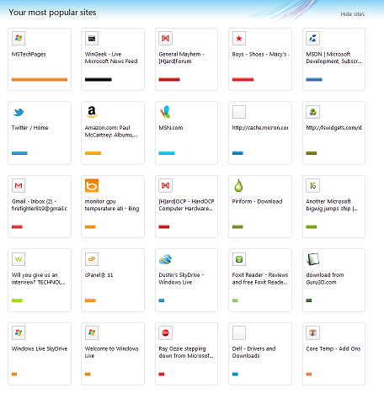Select the cPanel icon
The width and height of the screenshot is (384, 393).
92,259
